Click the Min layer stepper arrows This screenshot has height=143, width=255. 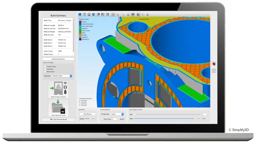pos(208,114)
